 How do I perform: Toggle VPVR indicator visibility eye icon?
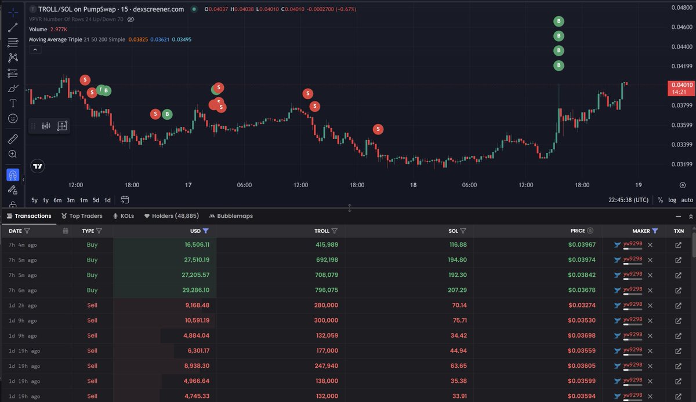click(x=131, y=19)
